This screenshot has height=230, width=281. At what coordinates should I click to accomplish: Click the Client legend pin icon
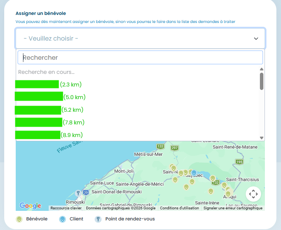point(62,219)
